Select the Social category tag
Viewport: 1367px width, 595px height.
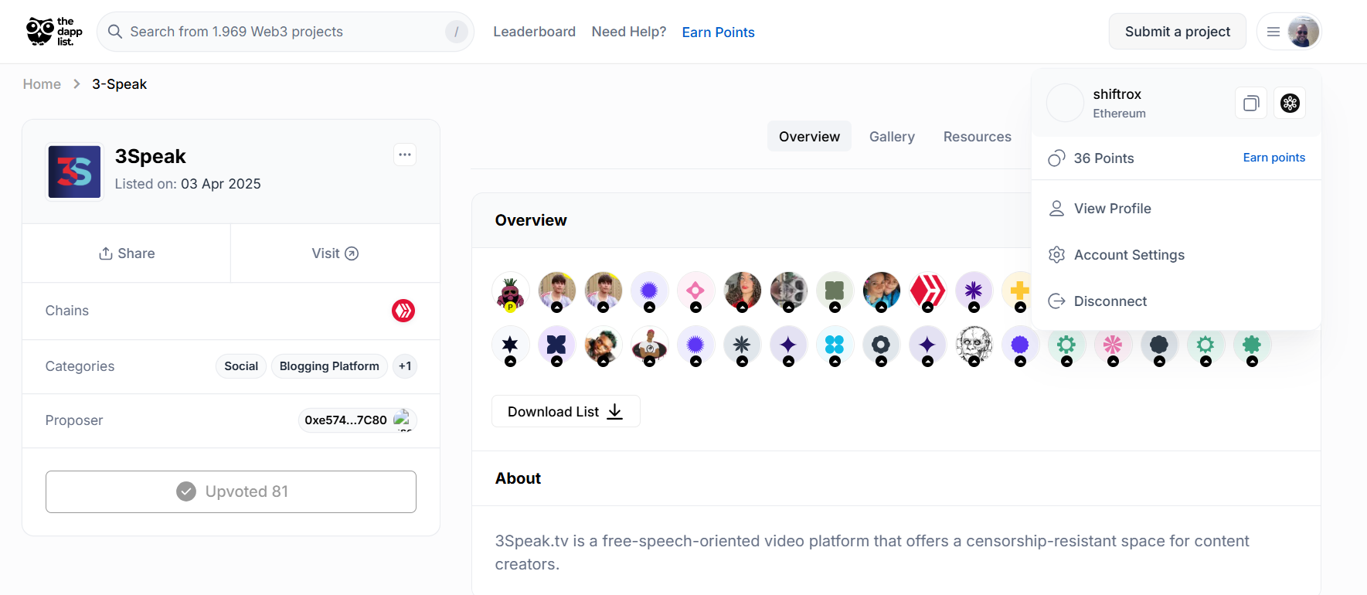pos(241,366)
